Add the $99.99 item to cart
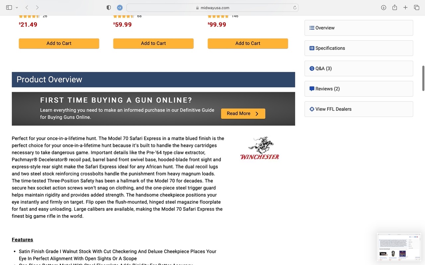This screenshot has width=425, height=265. click(x=248, y=43)
